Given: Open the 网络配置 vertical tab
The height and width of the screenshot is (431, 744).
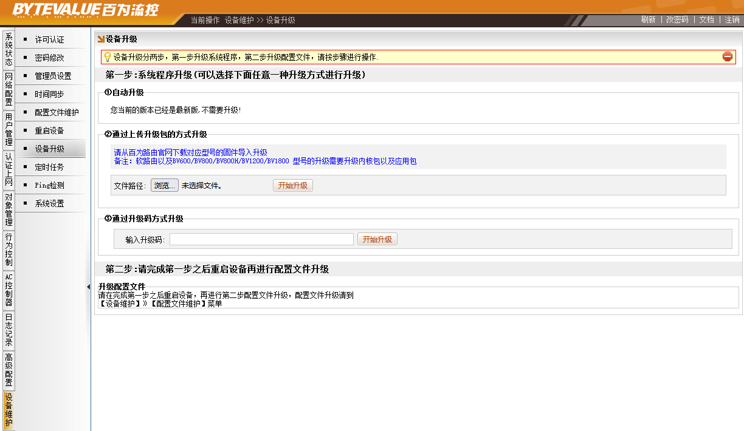Looking at the screenshot, I should click(9, 89).
